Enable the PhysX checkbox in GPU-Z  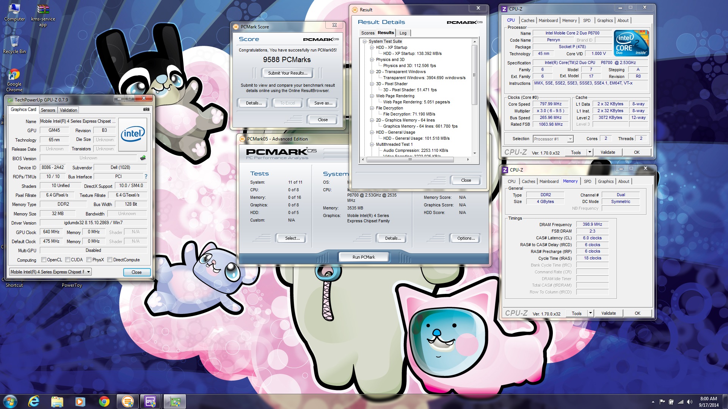coord(89,260)
